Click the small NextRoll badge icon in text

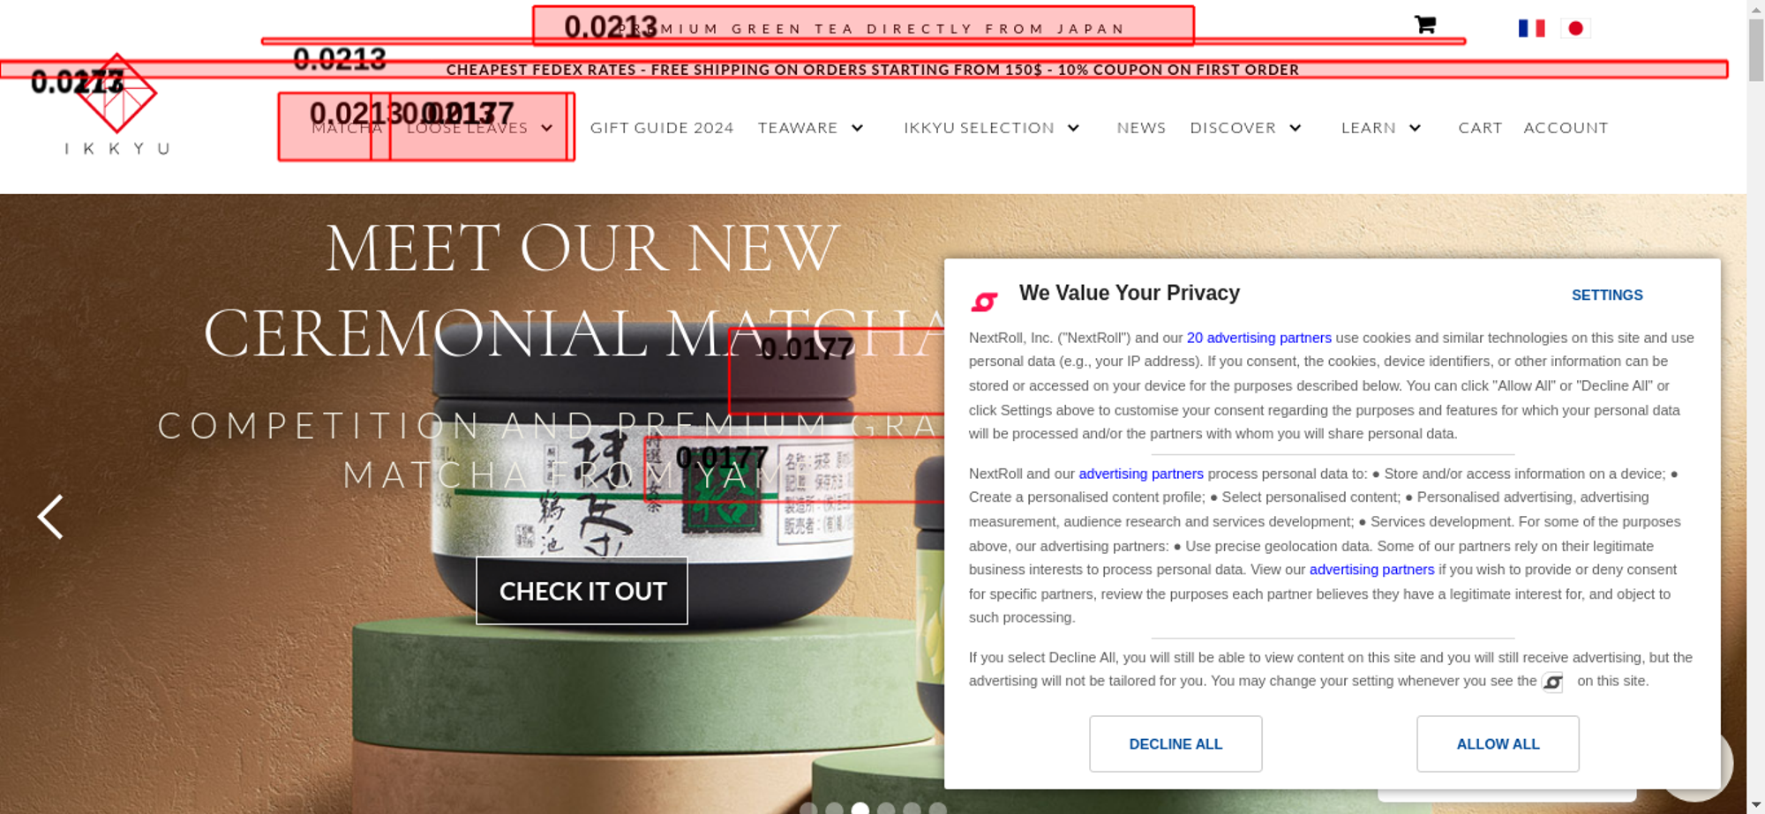pos(1552,682)
